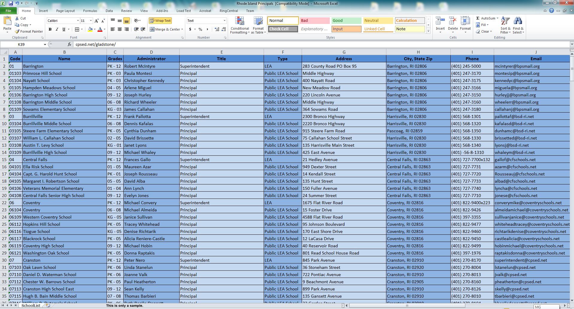Select the SchoolList sheet tab

coord(31,305)
